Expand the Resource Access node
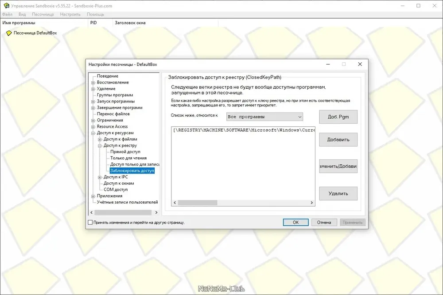Screen dimensions: 443x295 [93, 127]
